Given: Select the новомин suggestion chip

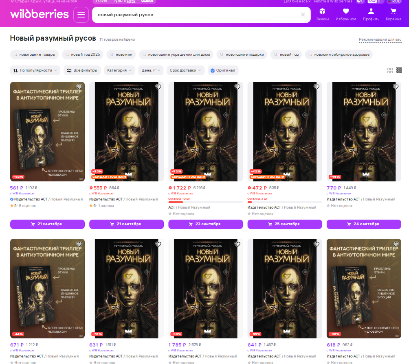Looking at the screenshot, I should (121, 54).
